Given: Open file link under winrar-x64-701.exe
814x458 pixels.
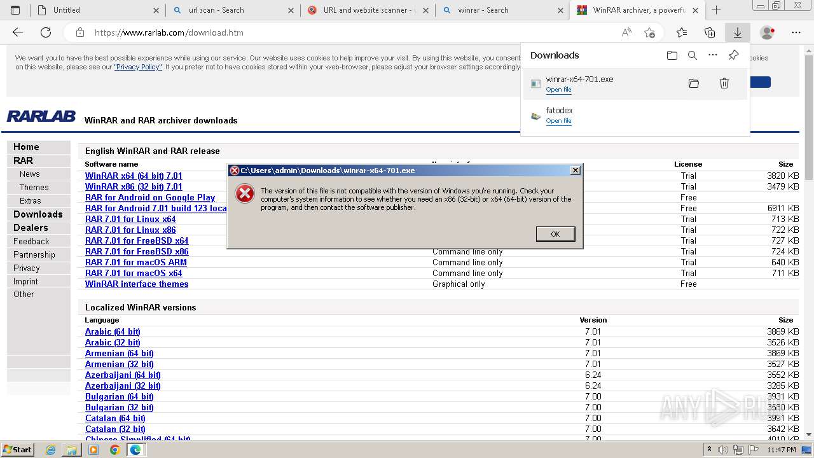Looking at the screenshot, I should coord(558,90).
